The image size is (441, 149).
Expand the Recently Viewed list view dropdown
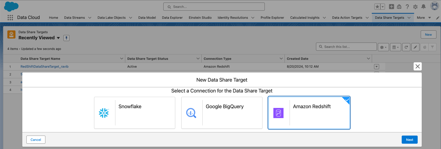[x=58, y=38]
